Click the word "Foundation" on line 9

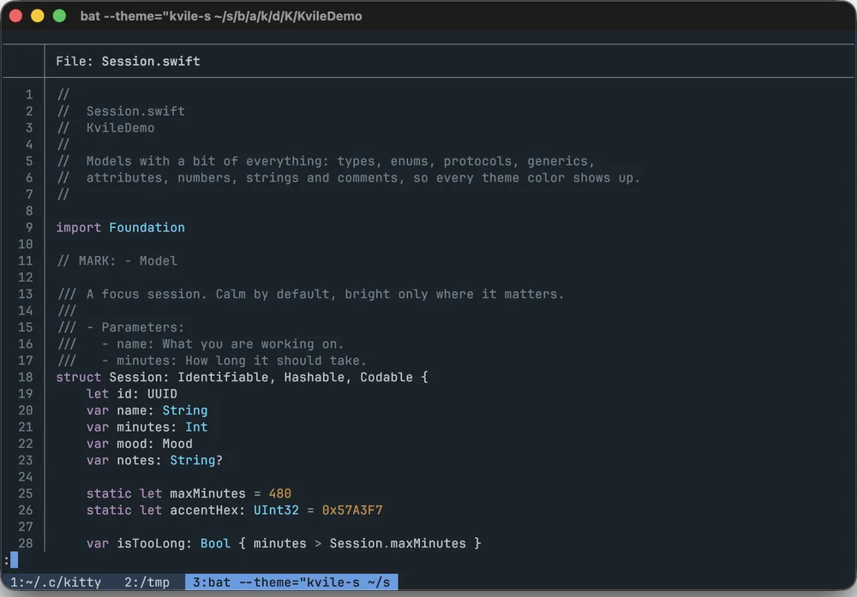tap(147, 228)
